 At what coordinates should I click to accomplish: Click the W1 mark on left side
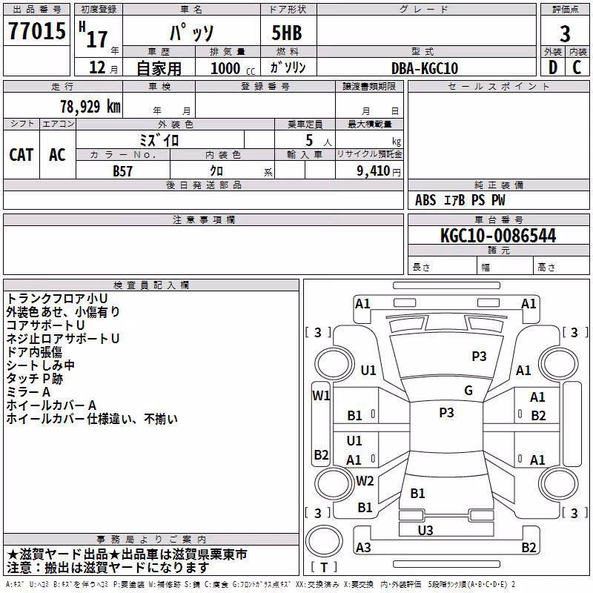(321, 396)
